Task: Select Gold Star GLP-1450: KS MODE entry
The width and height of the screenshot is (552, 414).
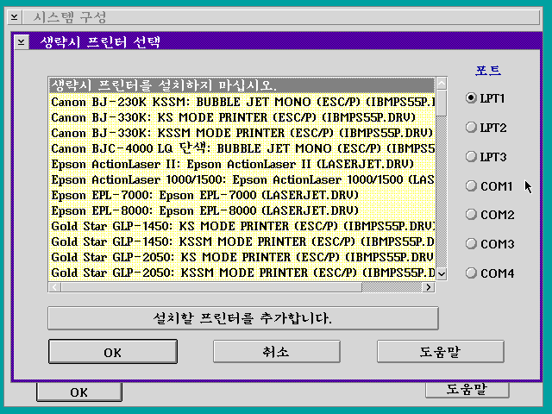Action: pyautogui.click(x=241, y=226)
